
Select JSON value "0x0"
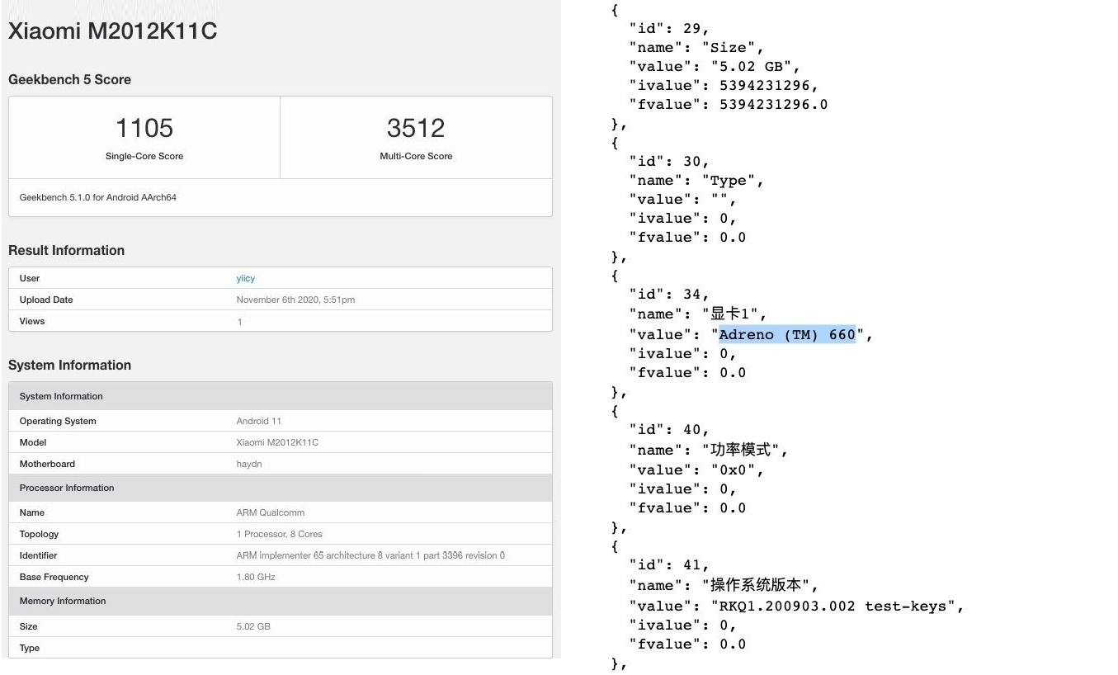coord(733,470)
